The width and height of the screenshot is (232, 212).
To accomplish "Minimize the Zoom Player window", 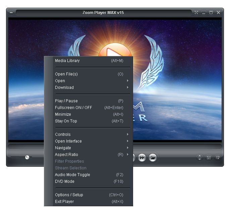I will 204,13.
